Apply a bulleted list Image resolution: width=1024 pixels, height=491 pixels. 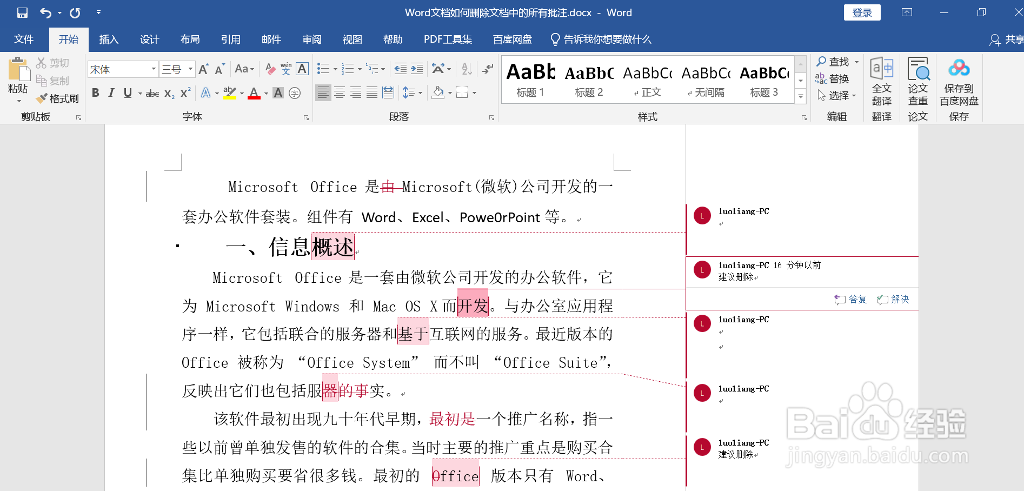323,69
